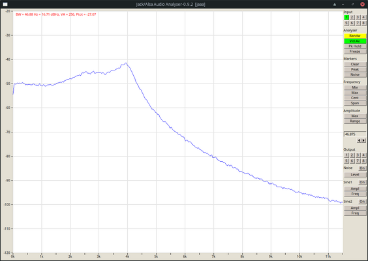This screenshot has width=368, height=261.
Task: Select Amplitude Range button
Action: 355,121
